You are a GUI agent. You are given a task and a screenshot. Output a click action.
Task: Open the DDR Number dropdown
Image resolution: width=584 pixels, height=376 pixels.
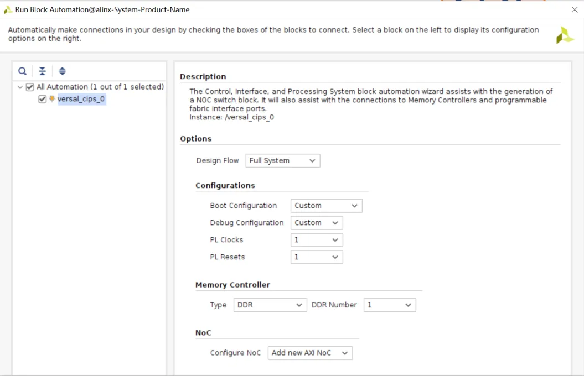[389, 305]
